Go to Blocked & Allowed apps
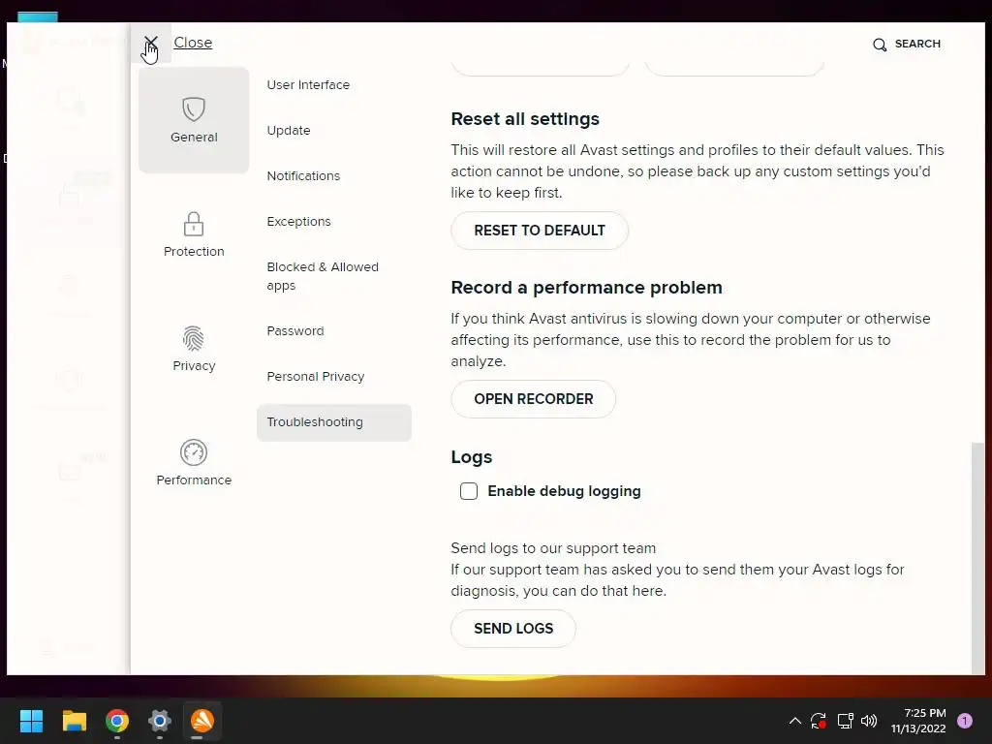This screenshot has width=992, height=744. point(323,276)
